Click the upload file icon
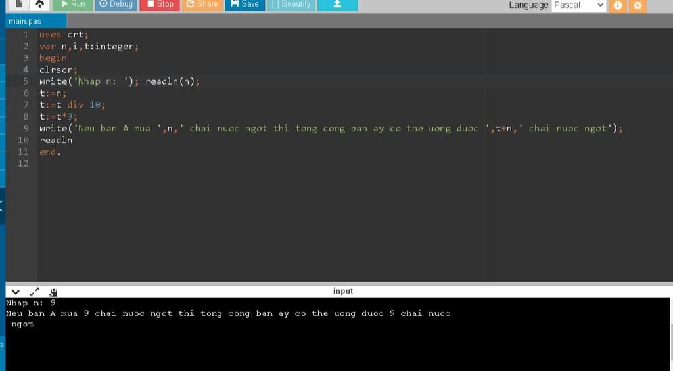 tap(39, 5)
